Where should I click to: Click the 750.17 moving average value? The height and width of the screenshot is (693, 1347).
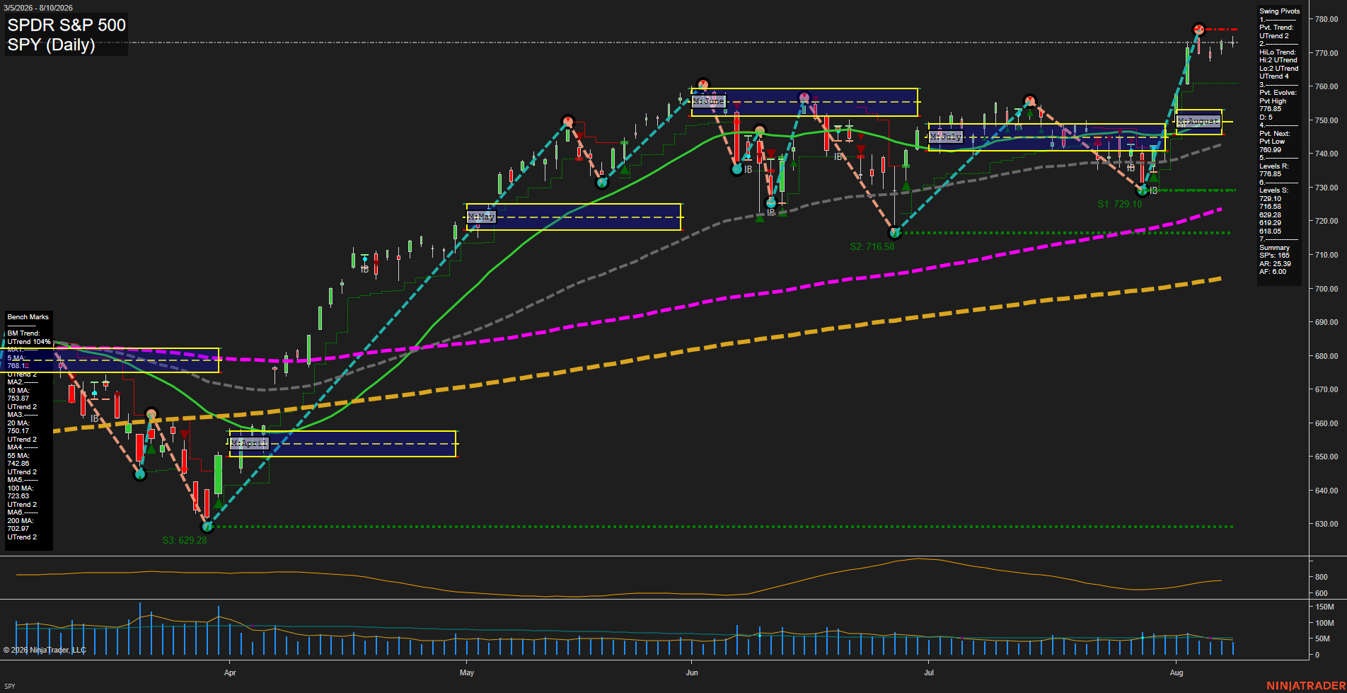(x=18, y=431)
